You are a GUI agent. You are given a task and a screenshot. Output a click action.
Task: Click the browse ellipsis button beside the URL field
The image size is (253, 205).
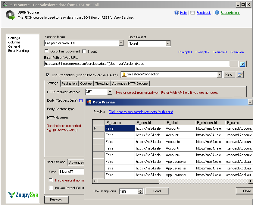(x=234, y=64)
